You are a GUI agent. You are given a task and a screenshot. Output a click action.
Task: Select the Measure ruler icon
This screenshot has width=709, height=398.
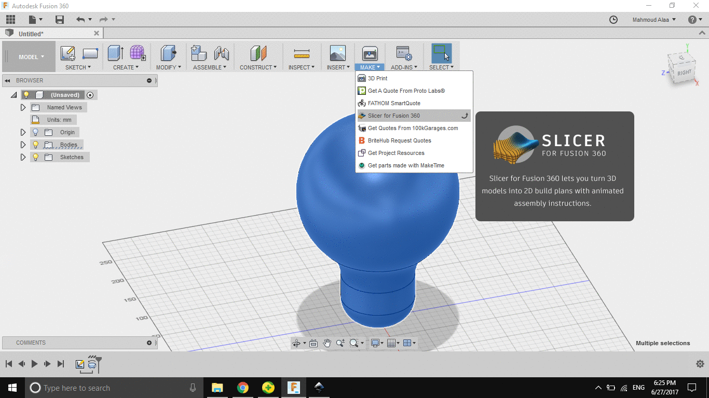[302, 53]
